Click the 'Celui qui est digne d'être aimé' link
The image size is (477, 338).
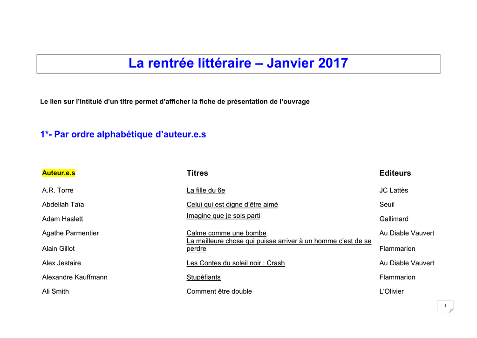232,204
